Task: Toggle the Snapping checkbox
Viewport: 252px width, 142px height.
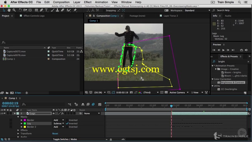Action: pos(104,10)
